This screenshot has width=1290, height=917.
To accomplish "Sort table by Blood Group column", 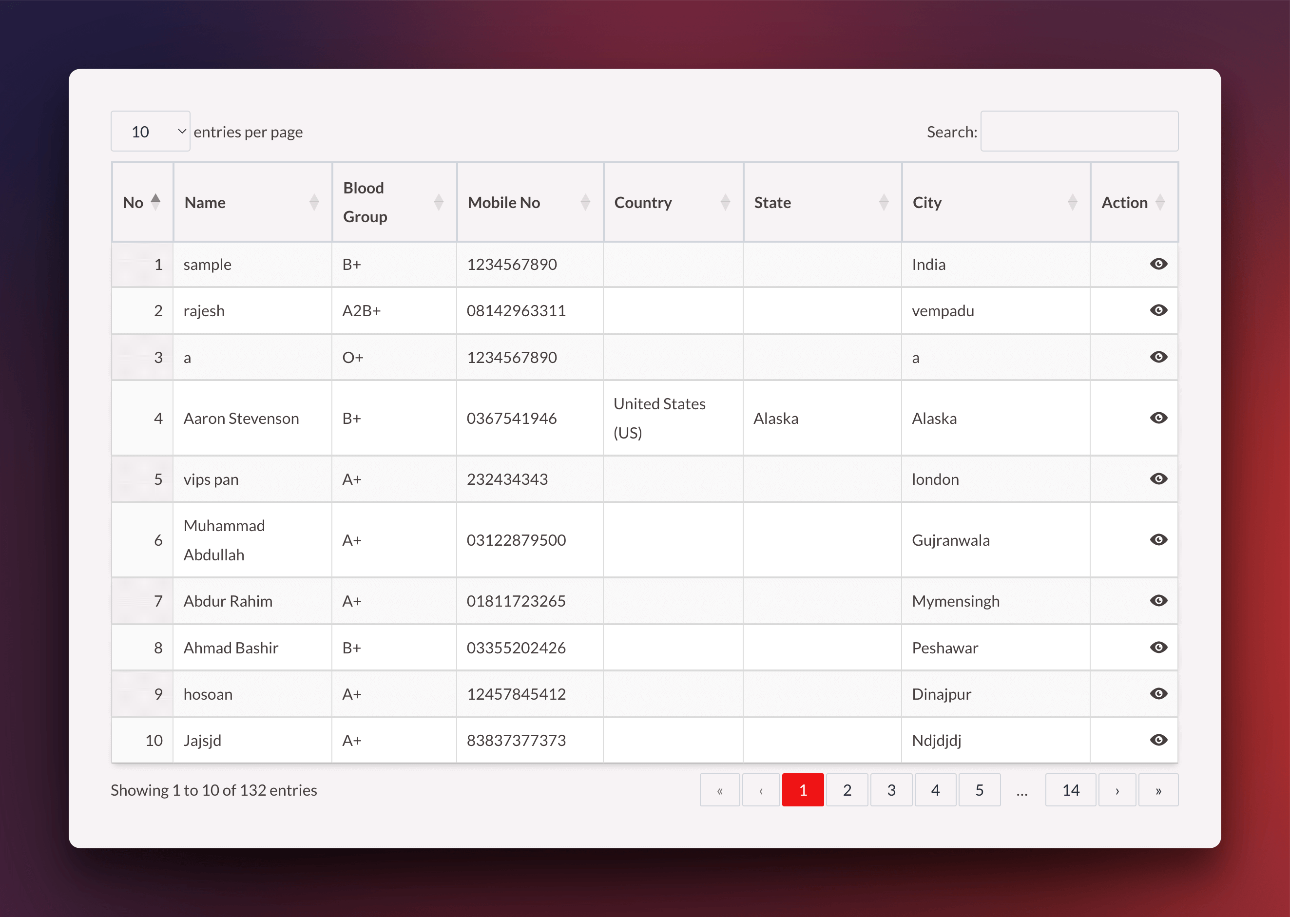I will coord(394,202).
